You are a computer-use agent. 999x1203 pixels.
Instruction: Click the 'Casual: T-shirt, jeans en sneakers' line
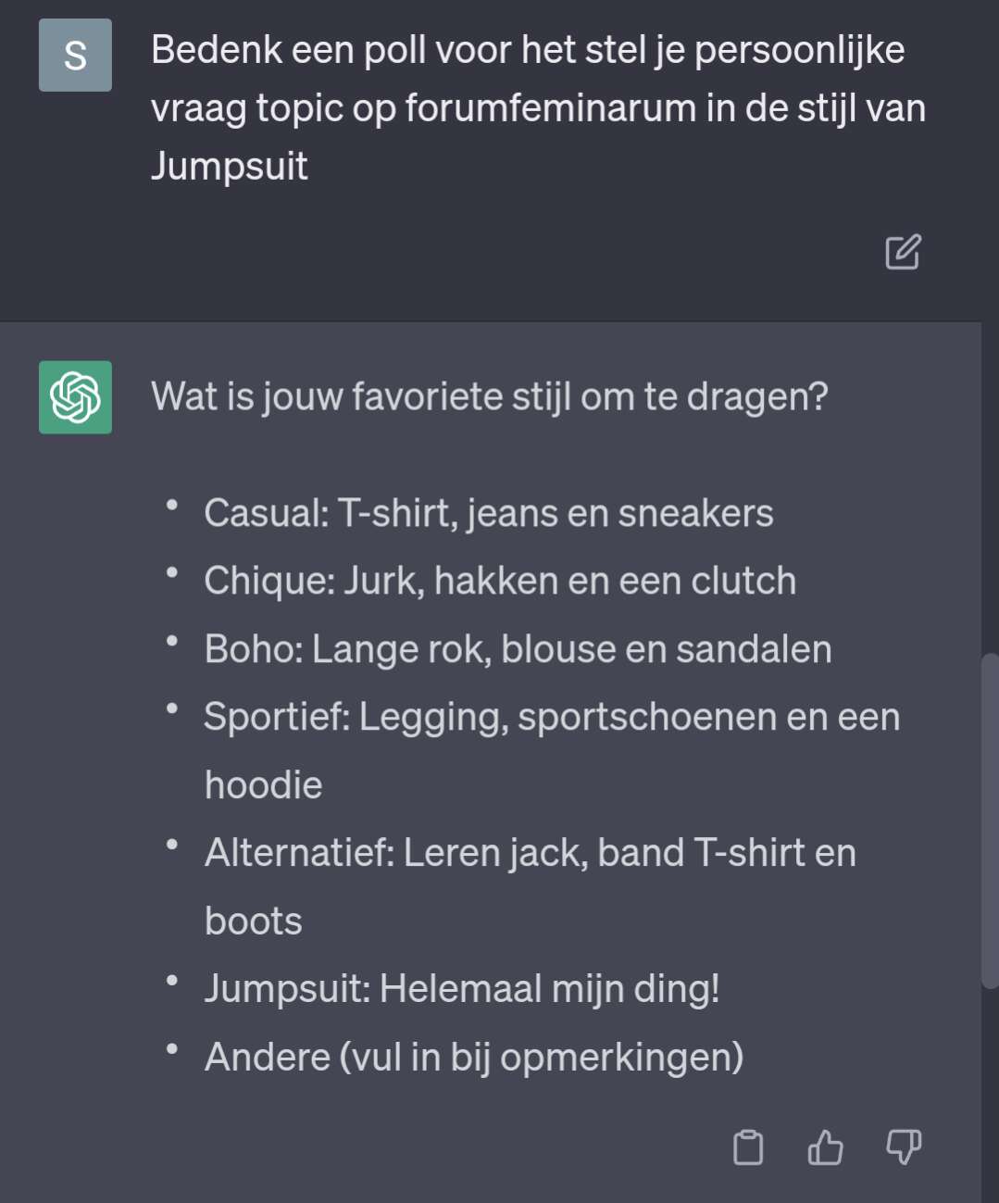click(x=488, y=513)
